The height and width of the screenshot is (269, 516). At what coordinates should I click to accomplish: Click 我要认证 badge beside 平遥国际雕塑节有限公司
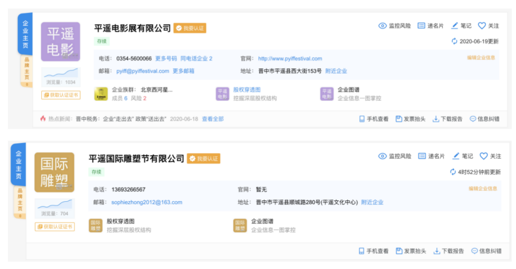point(204,159)
